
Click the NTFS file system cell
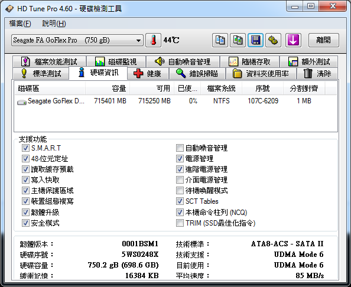click(222, 101)
